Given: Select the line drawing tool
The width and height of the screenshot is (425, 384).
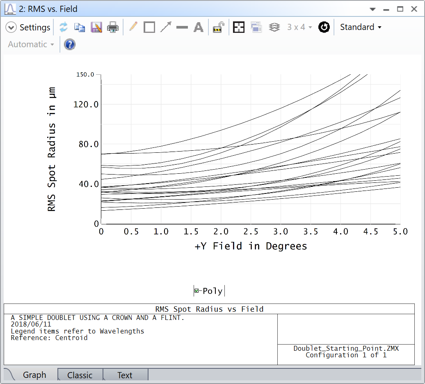Looking at the screenshot, I should [x=182, y=28].
